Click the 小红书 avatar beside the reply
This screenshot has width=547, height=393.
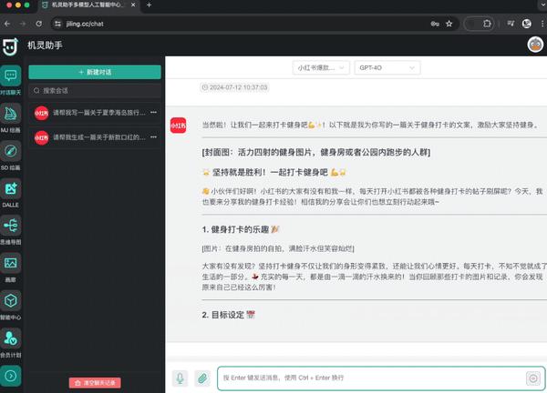click(x=178, y=126)
